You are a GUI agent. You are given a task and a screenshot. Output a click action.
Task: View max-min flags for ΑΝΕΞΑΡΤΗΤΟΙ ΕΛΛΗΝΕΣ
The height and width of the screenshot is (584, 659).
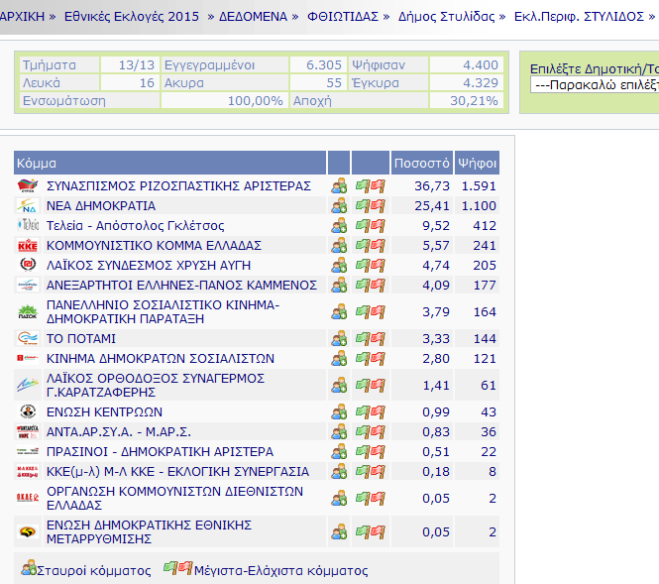click(x=370, y=285)
